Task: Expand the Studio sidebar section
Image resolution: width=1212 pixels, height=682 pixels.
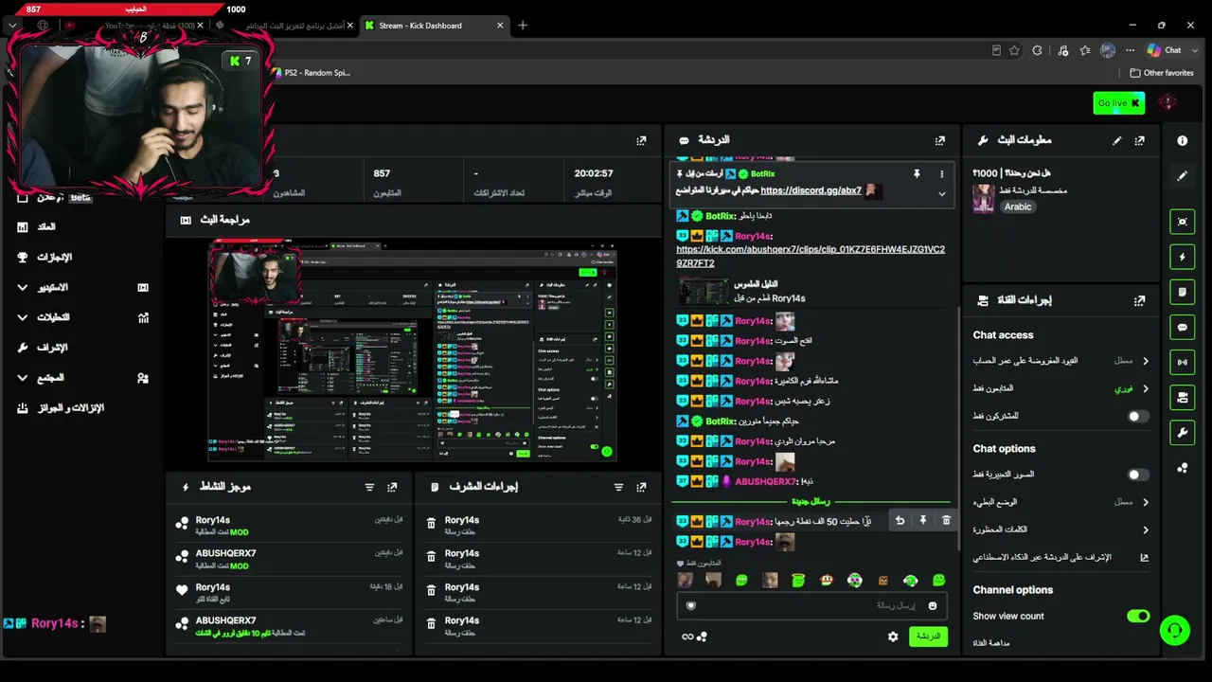Action: pos(83,287)
